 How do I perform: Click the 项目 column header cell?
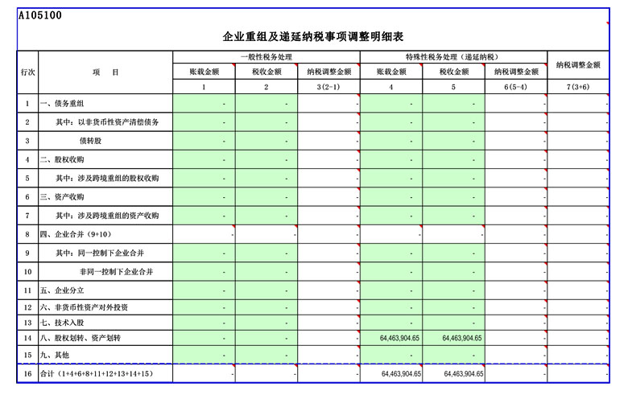pos(105,72)
